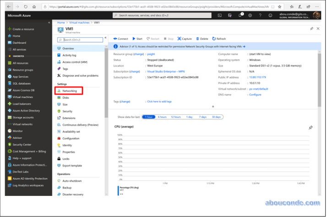Select the 6 hours time range
Image resolution: width=327 pixels, height=217 pixels.
point(162,117)
